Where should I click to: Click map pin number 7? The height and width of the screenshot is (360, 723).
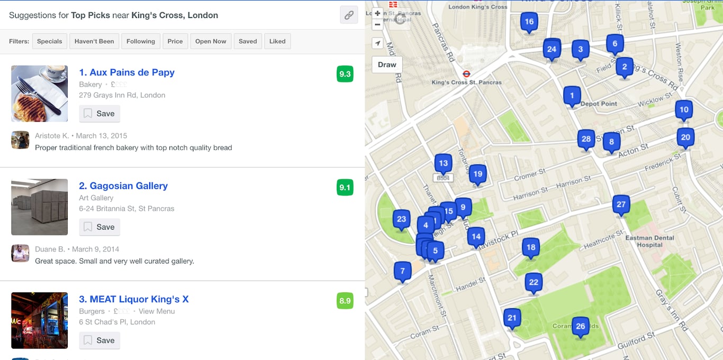click(x=403, y=272)
